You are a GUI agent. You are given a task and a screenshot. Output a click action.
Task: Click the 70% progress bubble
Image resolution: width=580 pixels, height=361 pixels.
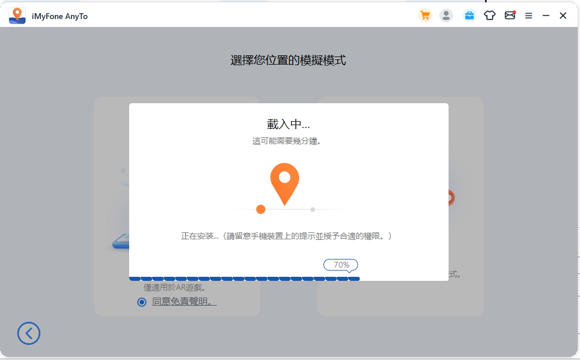(x=341, y=265)
